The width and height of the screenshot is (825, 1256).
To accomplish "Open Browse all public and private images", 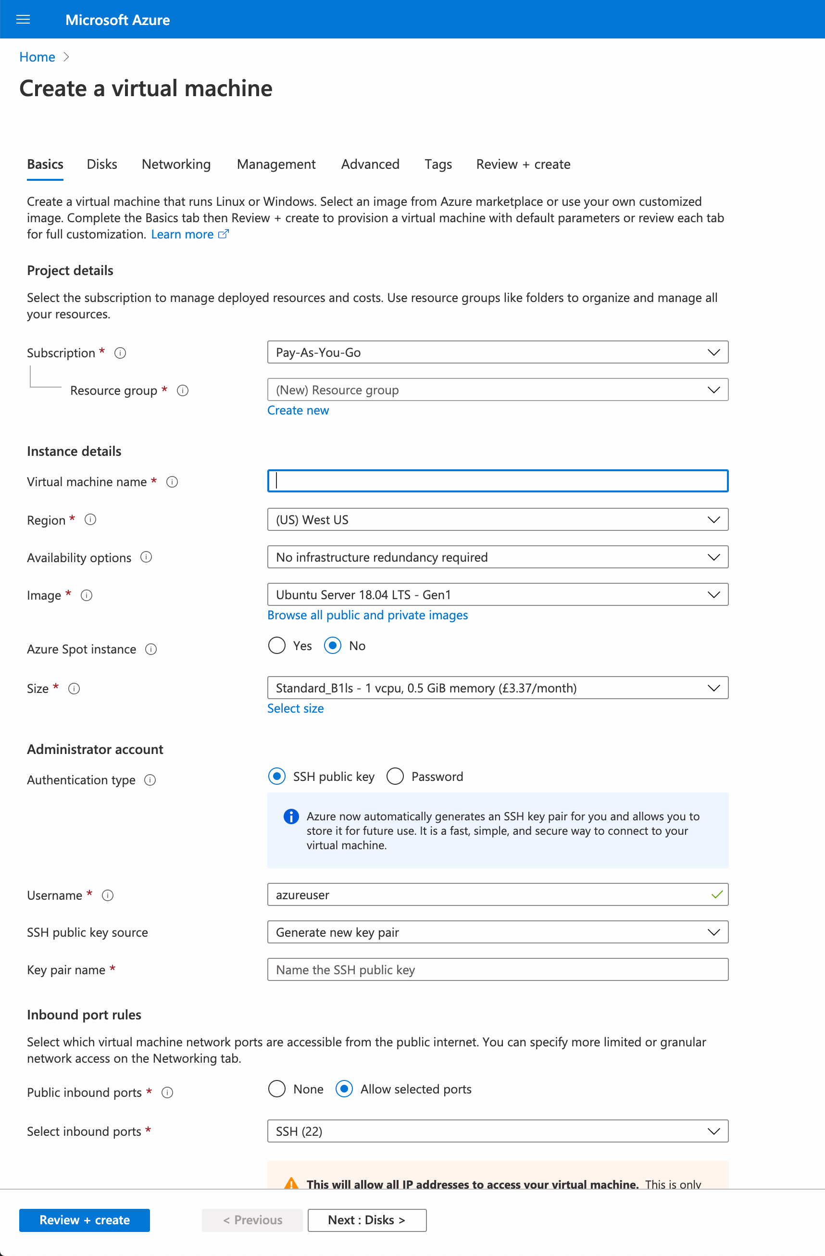I will [367, 615].
